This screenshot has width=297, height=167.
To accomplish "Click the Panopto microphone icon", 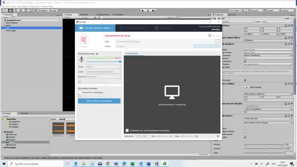I will 81,59.
